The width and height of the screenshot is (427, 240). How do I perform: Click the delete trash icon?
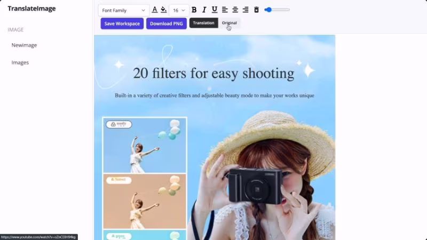pos(256,10)
